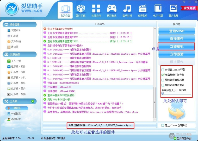Click the log scrollbar down arrow
Image resolution: width=198 pixels, height=141 pixels.
coord(155,120)
